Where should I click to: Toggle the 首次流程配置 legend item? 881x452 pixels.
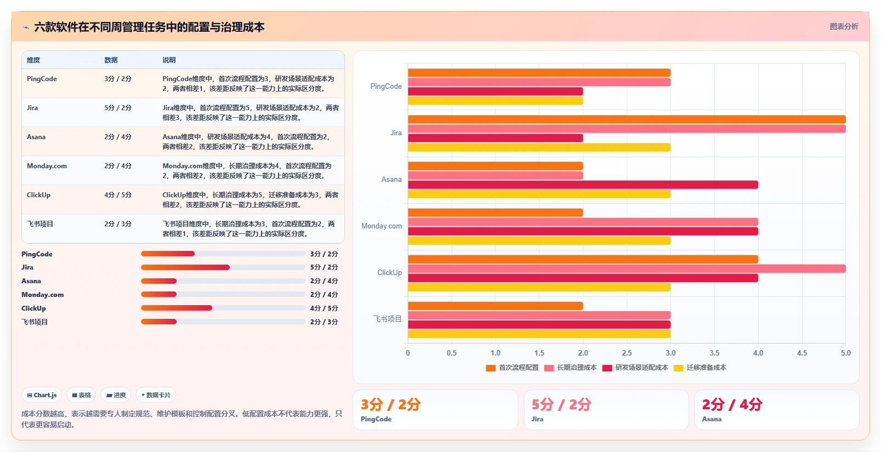tap(512, 368)
